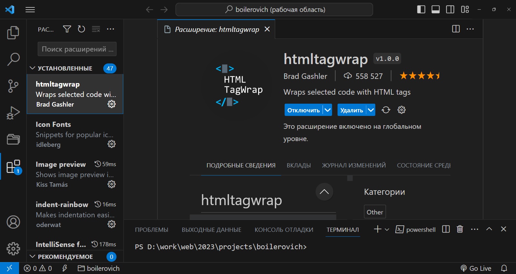Split the terminal

point(446,229)
